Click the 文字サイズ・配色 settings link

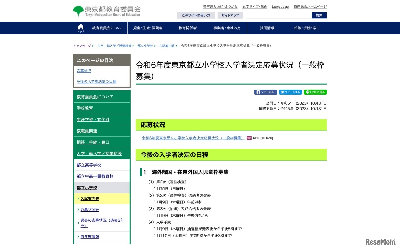tap(255, 7)
